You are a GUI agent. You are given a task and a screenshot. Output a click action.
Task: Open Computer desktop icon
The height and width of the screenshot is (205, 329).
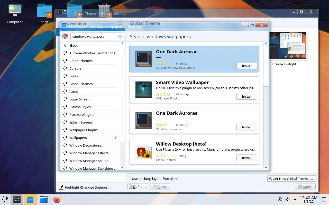[x=15, y=14]
